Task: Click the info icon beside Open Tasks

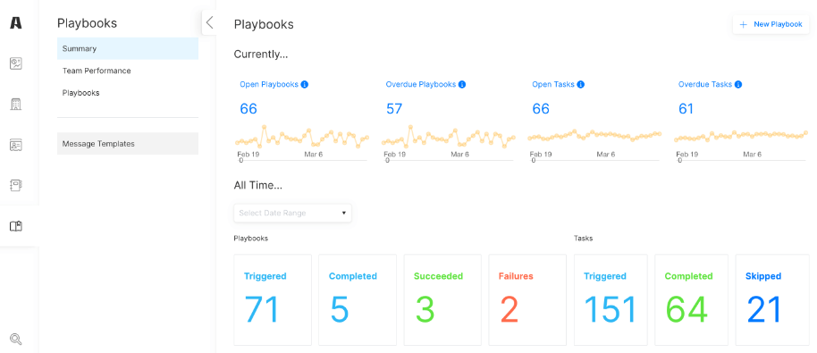Action: click(x=581, y=84)
